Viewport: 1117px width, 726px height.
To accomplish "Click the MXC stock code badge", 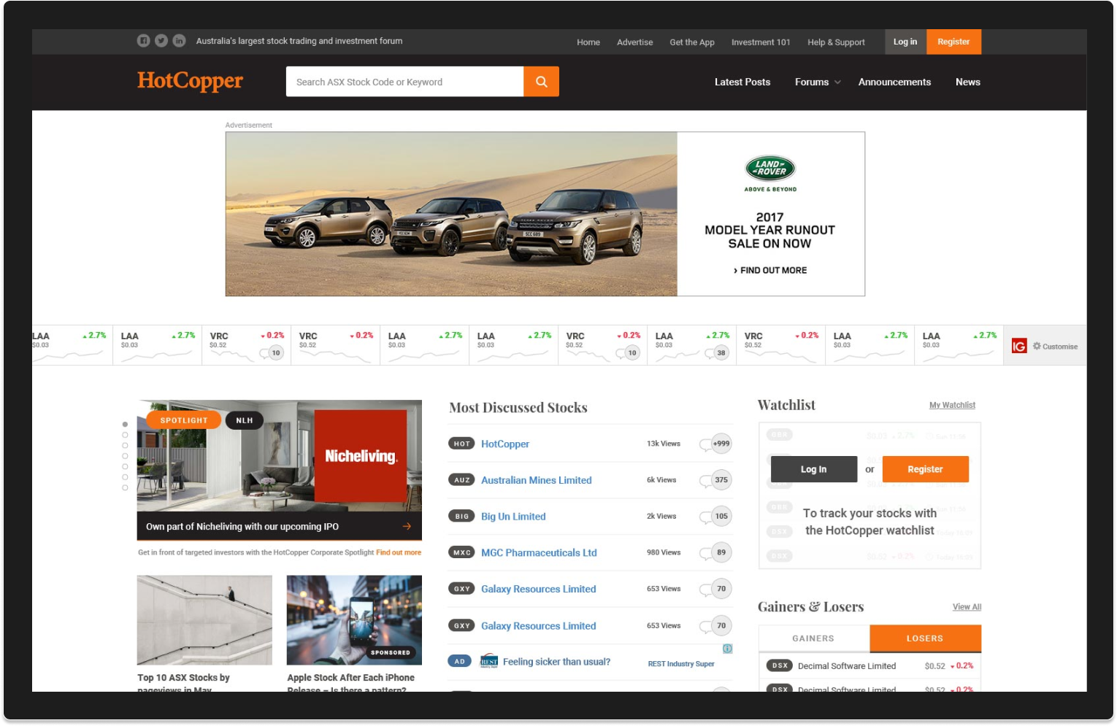I will point(461,552).
